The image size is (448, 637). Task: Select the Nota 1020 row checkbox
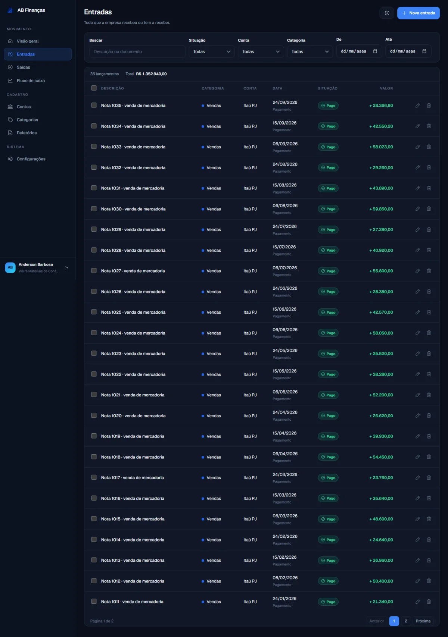94,415
